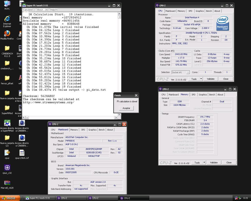Image resolution: width=251 pixels, height=201 pixels.
Task: Click Tools button in Memory window
Action: click(197, 163)
